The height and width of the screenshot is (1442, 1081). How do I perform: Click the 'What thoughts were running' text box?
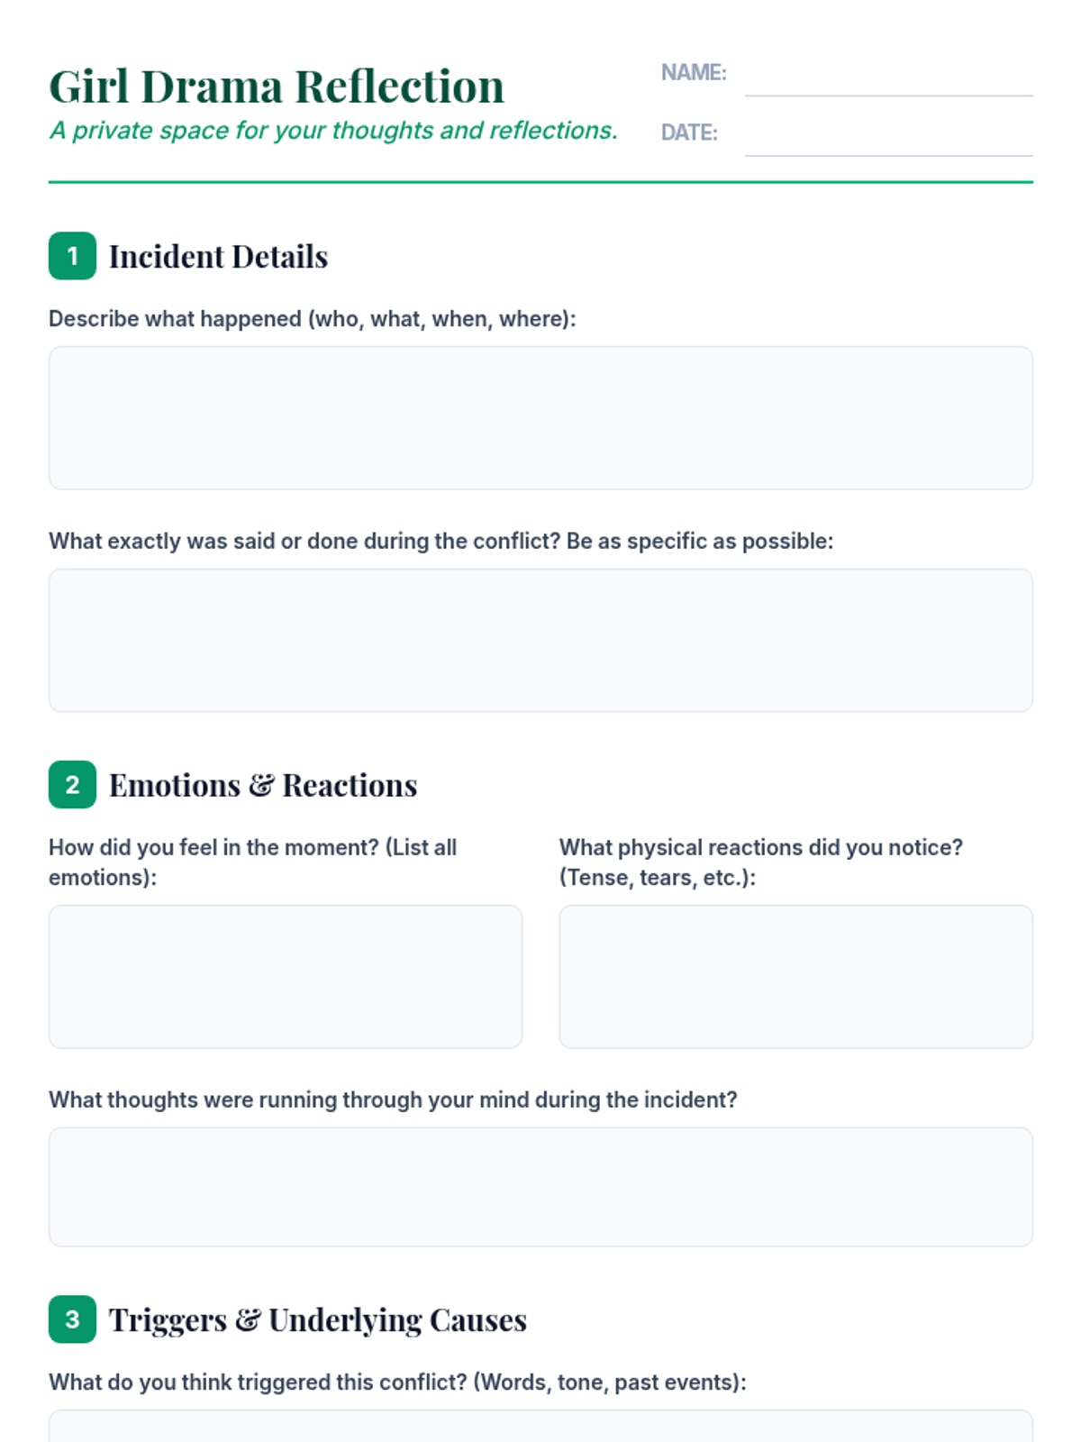[540, 1187]
